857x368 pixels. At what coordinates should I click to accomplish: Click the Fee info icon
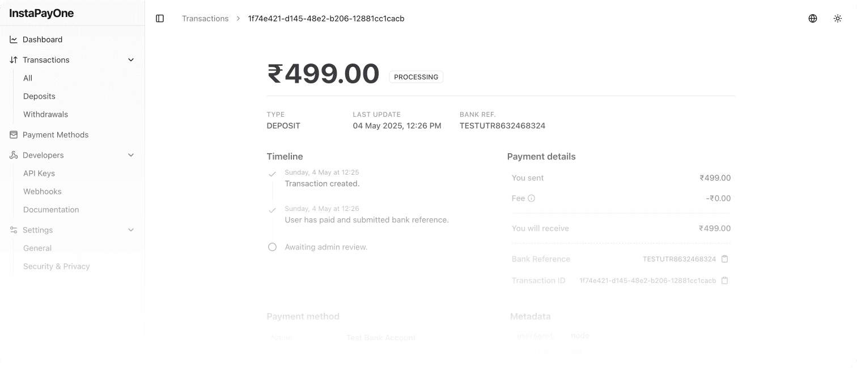click(532, 198)
